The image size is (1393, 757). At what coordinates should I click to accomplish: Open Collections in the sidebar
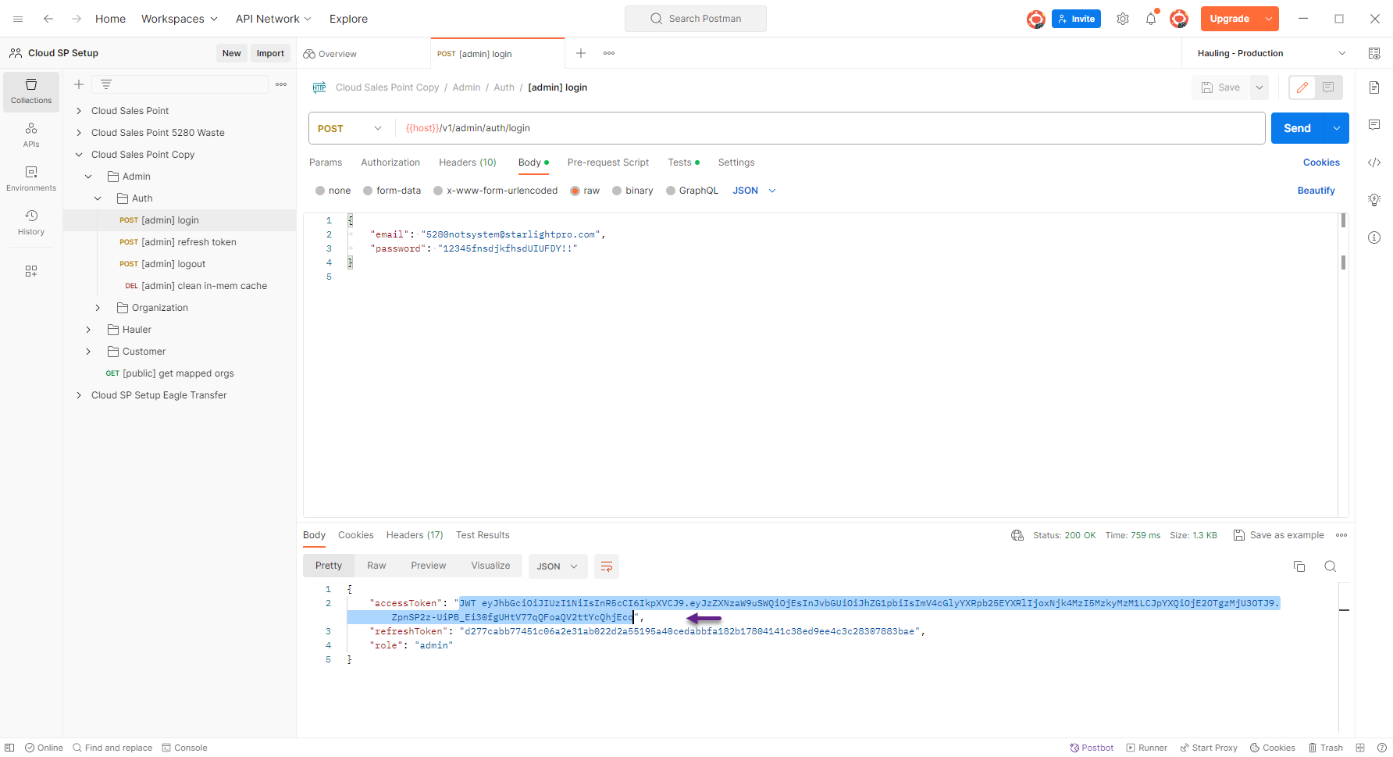[31, 92]
